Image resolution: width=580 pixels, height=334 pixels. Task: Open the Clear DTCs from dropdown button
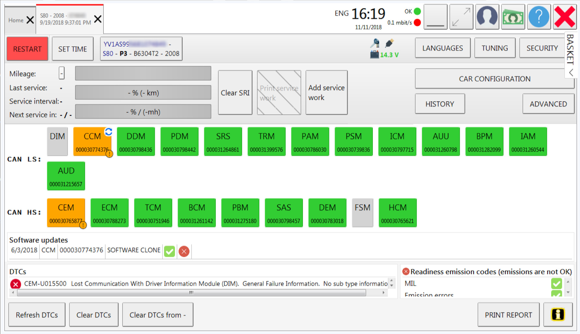click(157, 315)
